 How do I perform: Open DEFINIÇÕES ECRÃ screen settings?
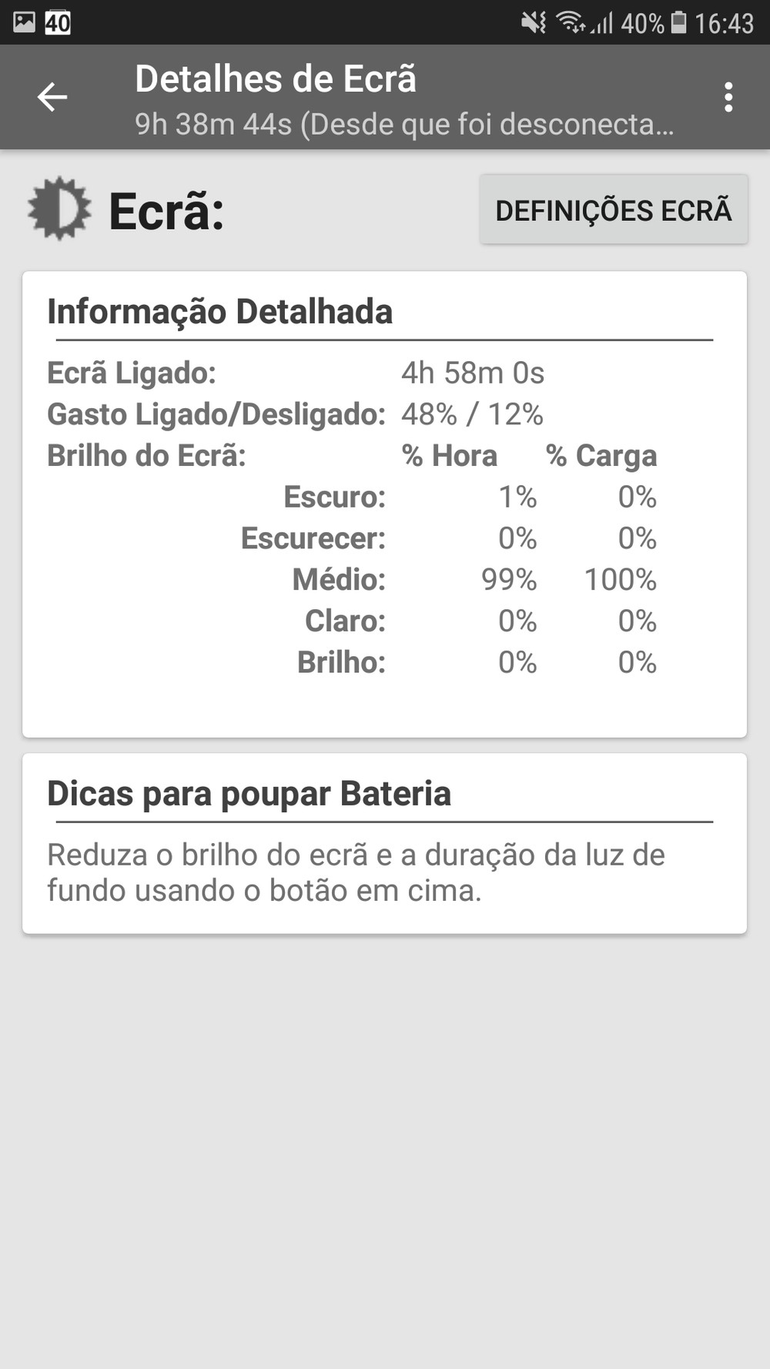[x=613, y=210]
